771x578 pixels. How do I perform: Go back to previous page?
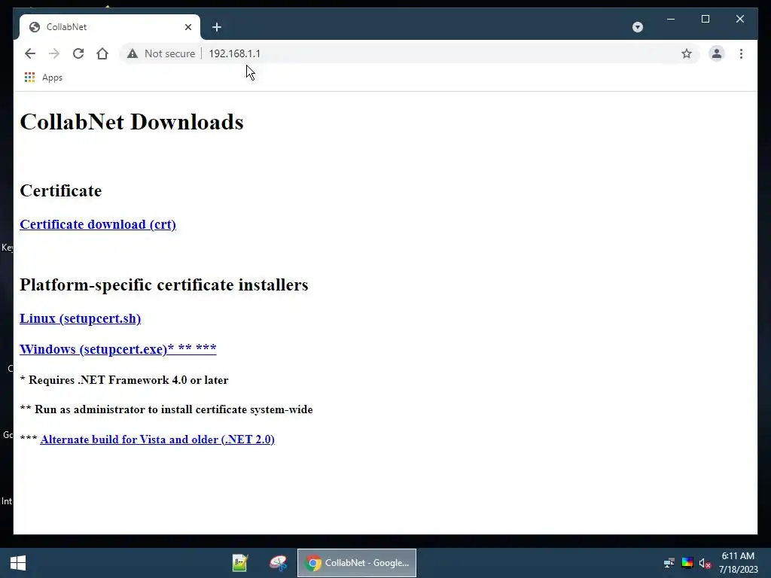coord(30,53)
